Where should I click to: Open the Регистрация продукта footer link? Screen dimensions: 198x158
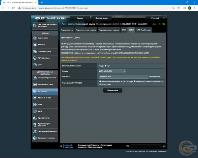[106, 145]
